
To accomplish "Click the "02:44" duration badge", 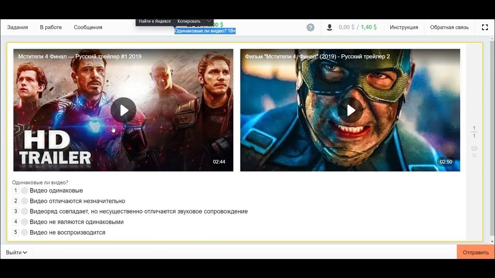I will pos(219,162).
